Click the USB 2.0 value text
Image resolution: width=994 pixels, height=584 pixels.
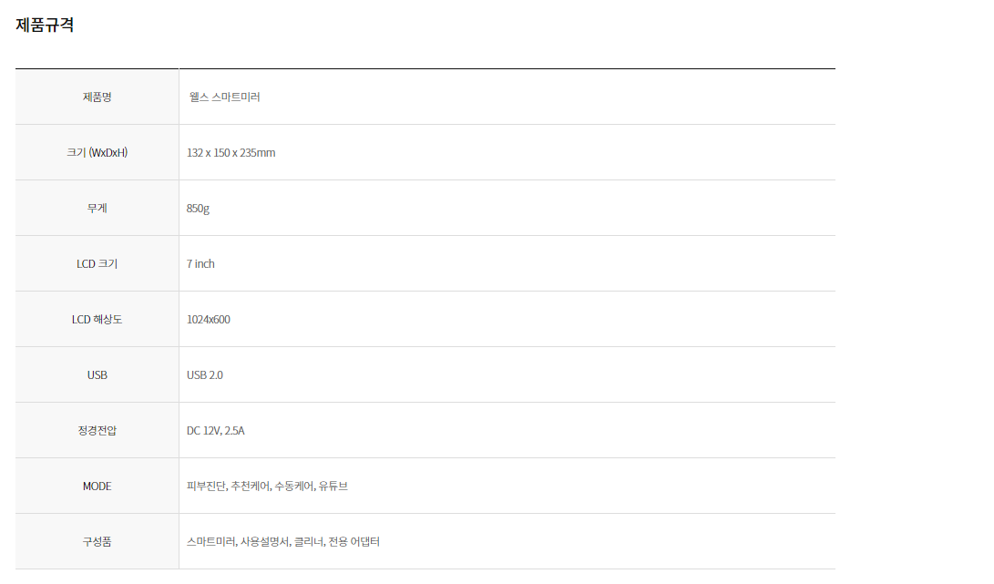[x=204, y=374]
